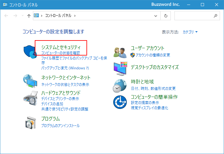Open the カテゴリ view-by dropdown
This screenshot has width=224, height=154.
pos(190,32)
